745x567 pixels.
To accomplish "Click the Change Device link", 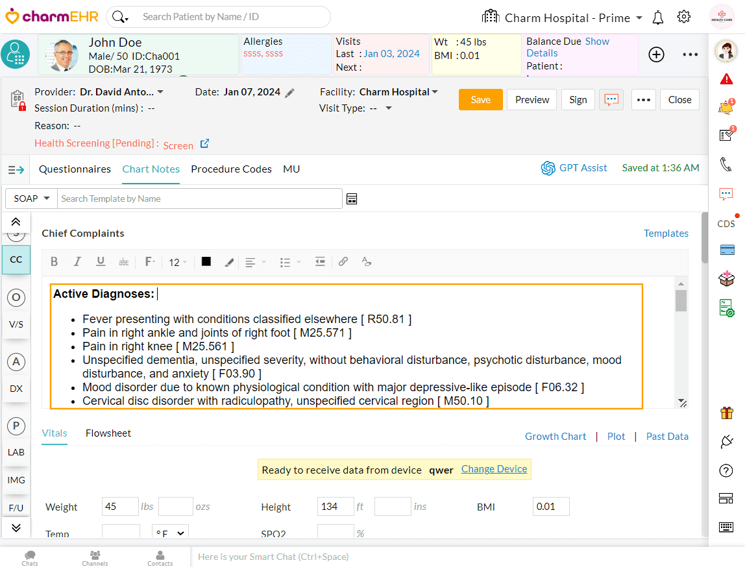I will [x=494, y=469].
